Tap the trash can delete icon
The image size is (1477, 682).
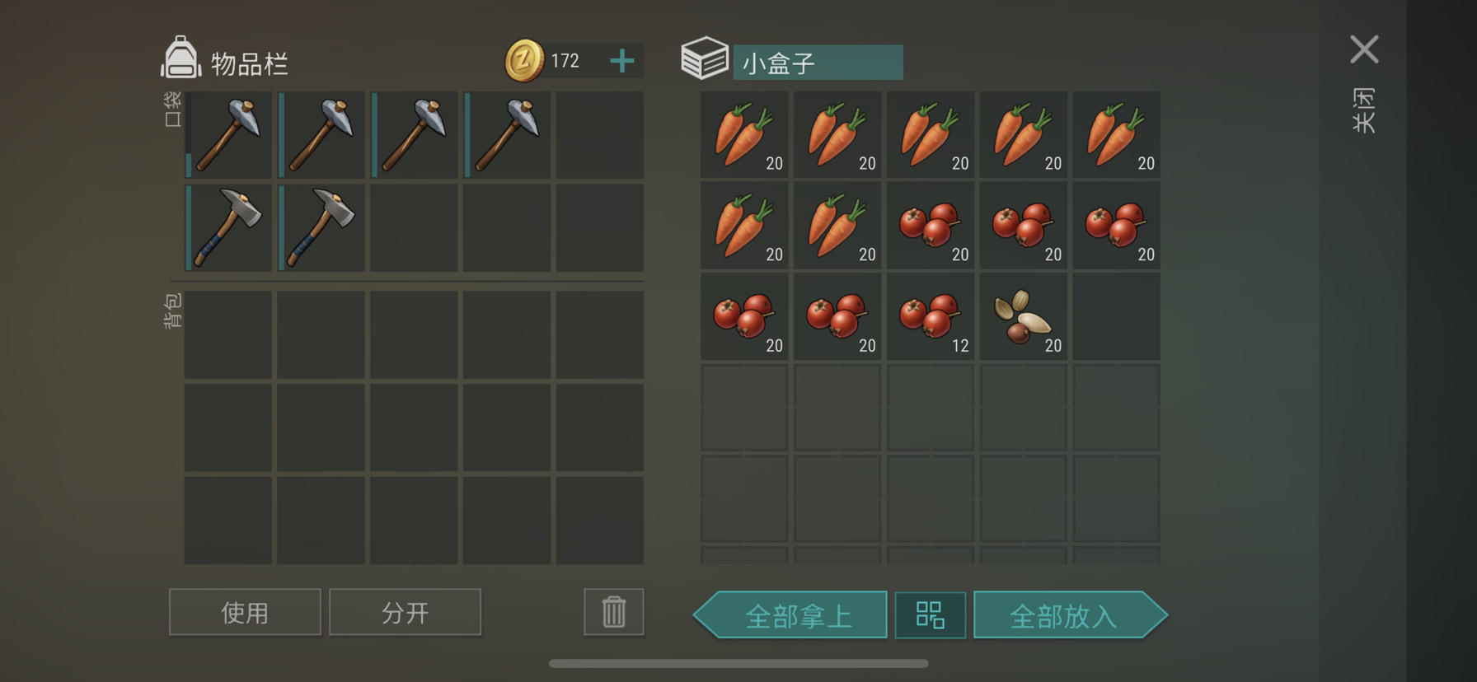coord(614,612)
